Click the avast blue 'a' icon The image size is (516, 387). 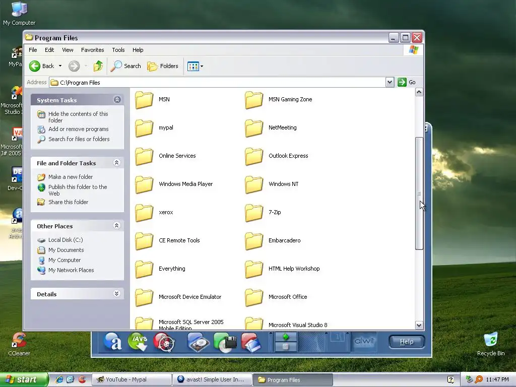click(112, 342)
